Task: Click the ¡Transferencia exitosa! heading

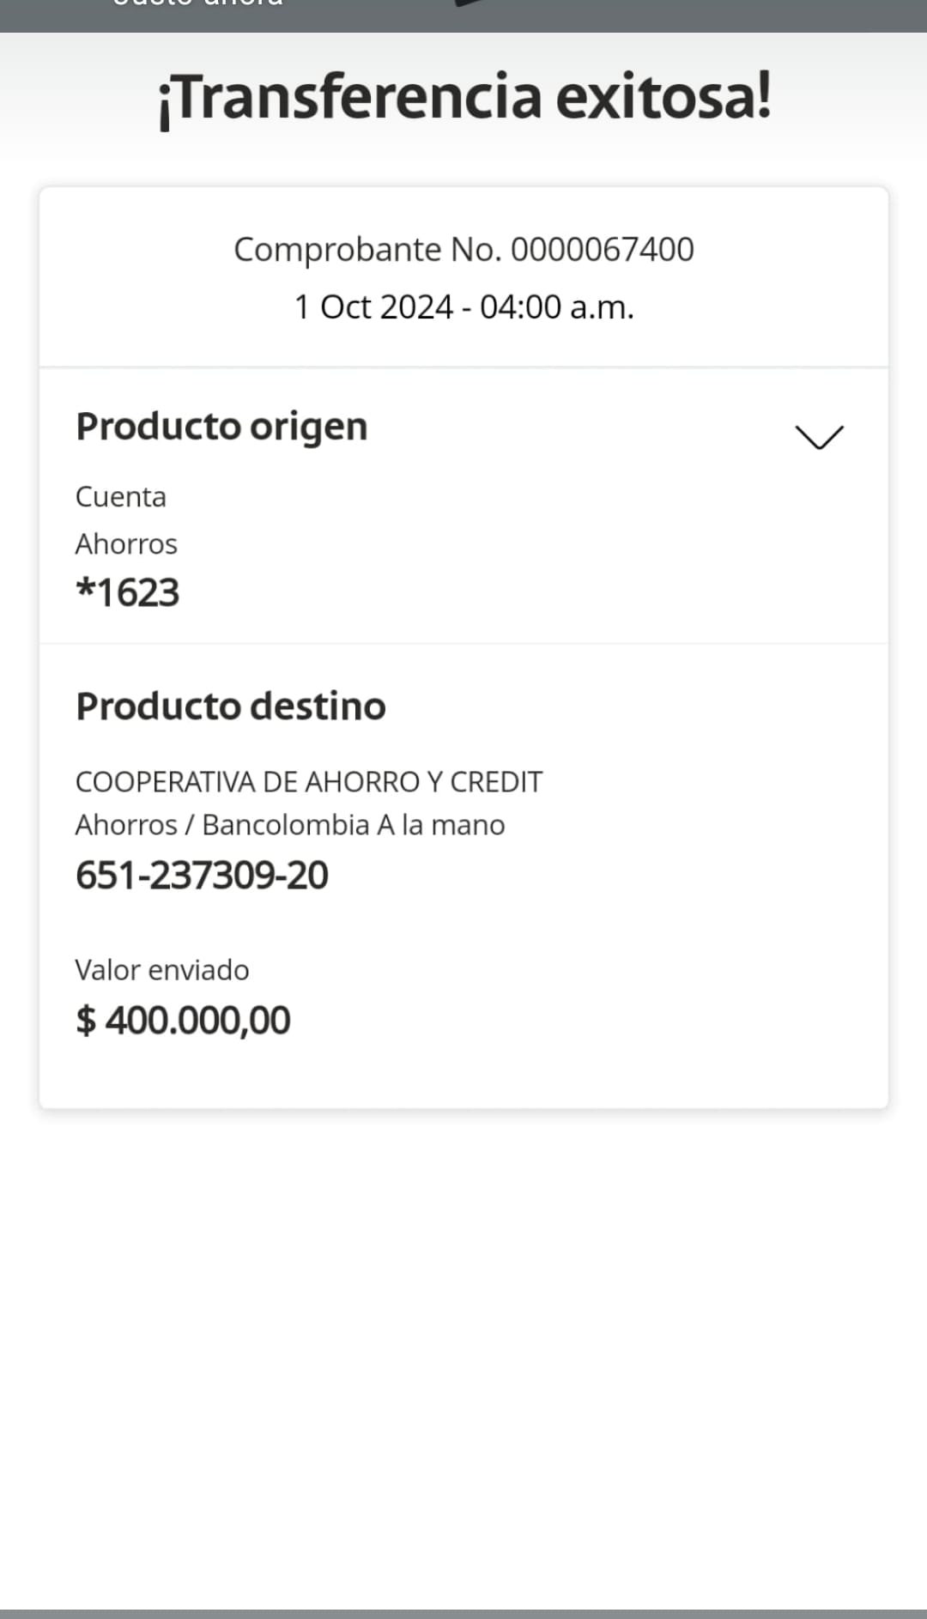Action: (463, 97)
